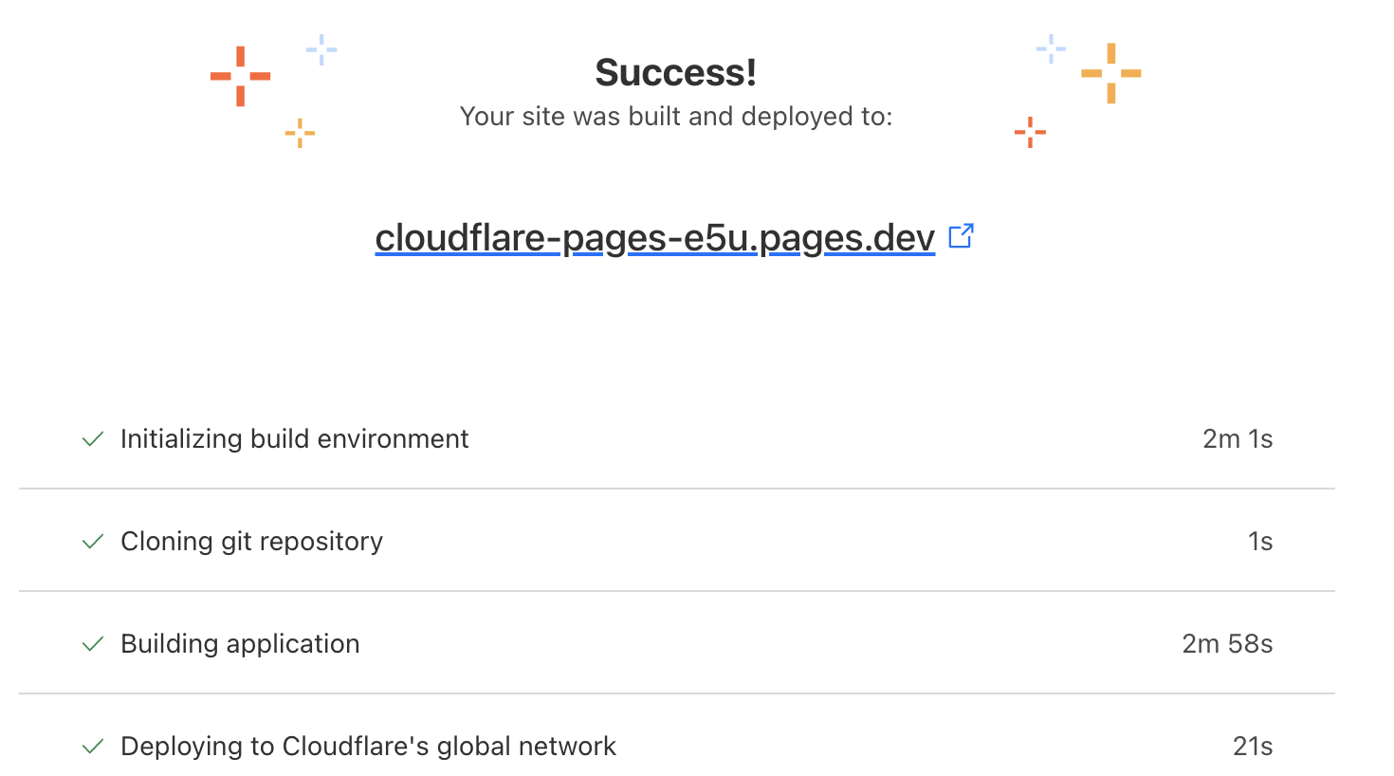Click the 1s duration for Cloning git repository
Image resolution: width=1394 pixels, height=776 pixels.
point(1260,542)
